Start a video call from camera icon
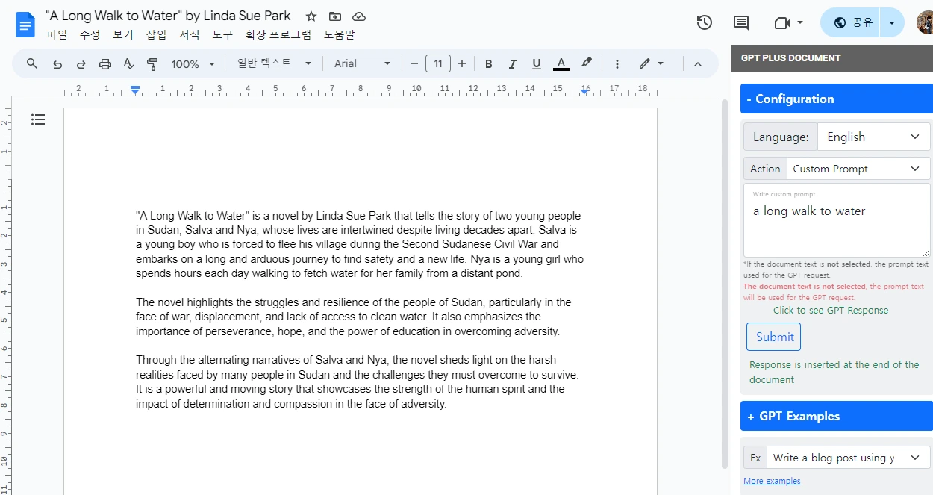Viewport: 933px width, 495px height. (782, 22)
